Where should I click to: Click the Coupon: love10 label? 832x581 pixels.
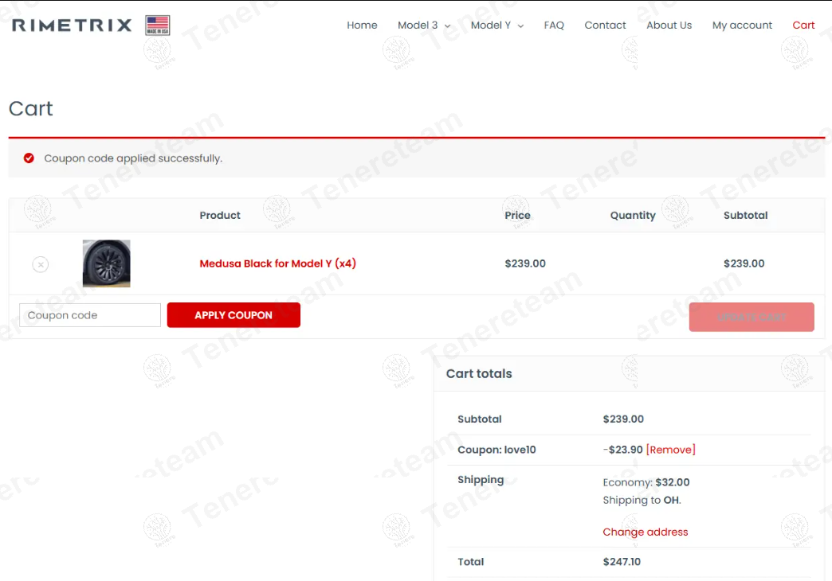pos(496,450)
